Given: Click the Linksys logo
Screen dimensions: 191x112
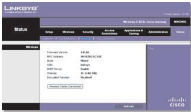Looking at the screenshot, I should coord(21,10).
